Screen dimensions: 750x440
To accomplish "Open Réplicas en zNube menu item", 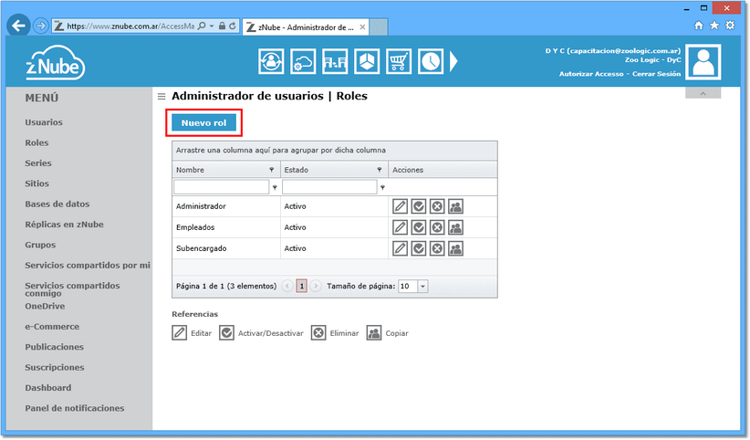I will [x=64, y=225].
